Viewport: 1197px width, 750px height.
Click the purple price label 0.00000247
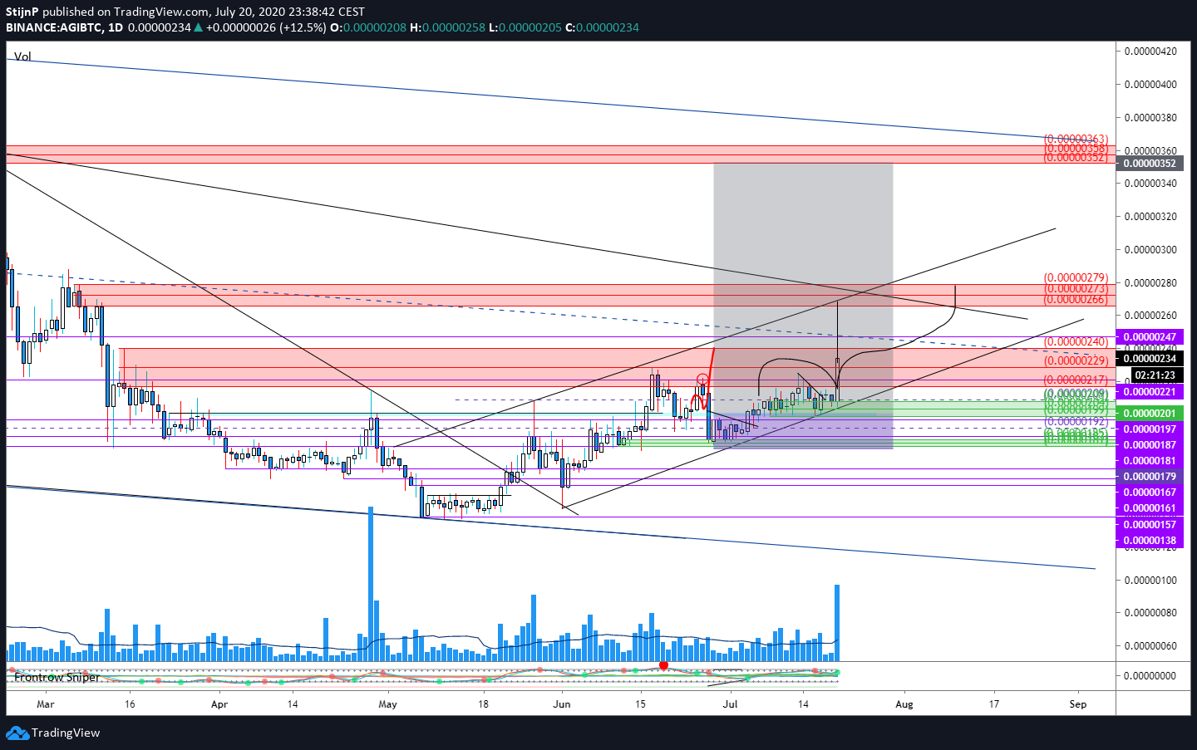1150,337
